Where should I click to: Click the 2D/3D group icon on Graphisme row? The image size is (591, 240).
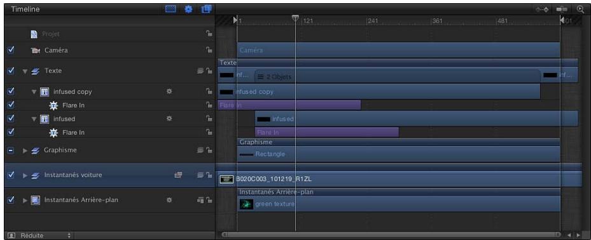pos(200,150)
